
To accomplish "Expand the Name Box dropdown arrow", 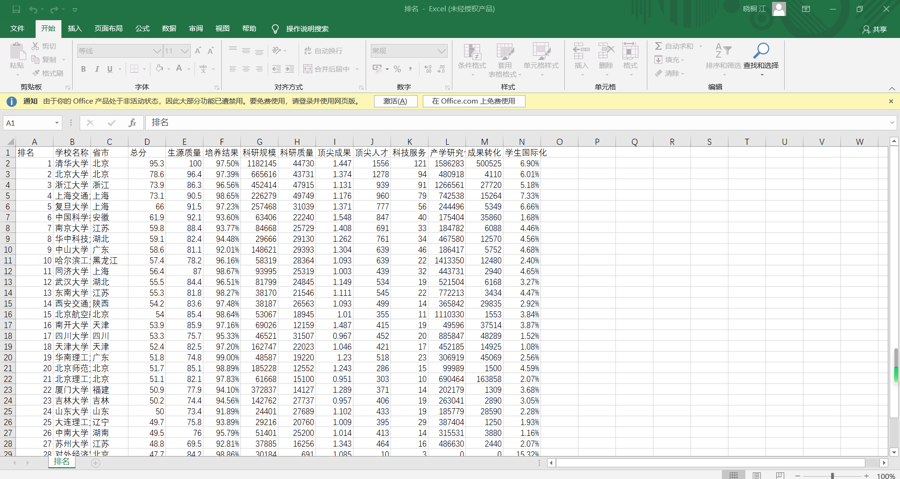I will click(x=57, y=123).
